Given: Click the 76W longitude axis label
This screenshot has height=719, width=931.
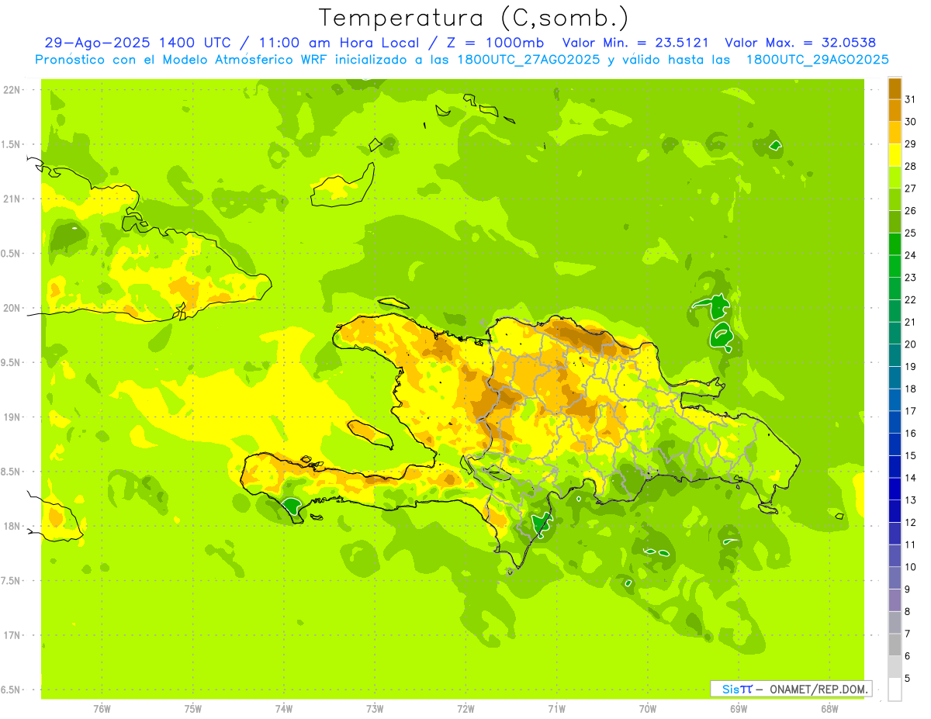Looking at the screenshot, I should [x=102, y=709].
